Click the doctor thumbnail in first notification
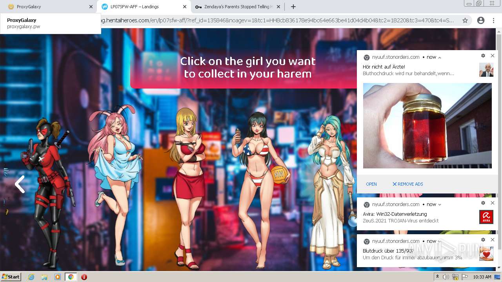This screenshot has width=502, height=282. [486, 70]
